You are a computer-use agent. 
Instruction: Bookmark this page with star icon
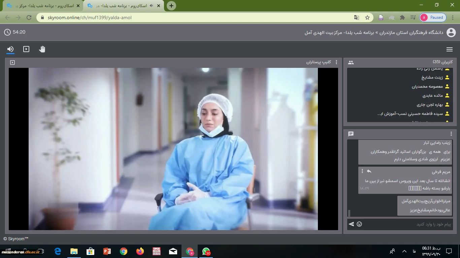coord(367,17)
